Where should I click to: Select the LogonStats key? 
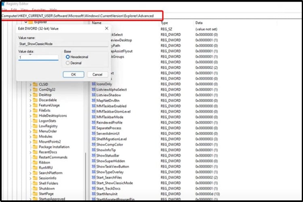click(x=47, y=121)
